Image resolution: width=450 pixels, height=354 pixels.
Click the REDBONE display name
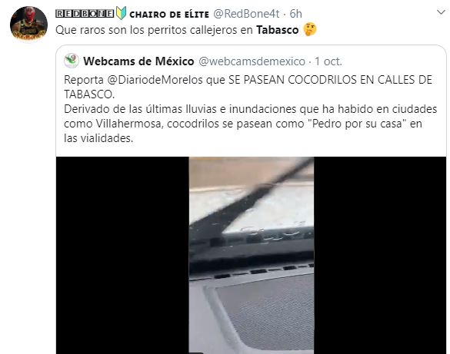(85, 14)
